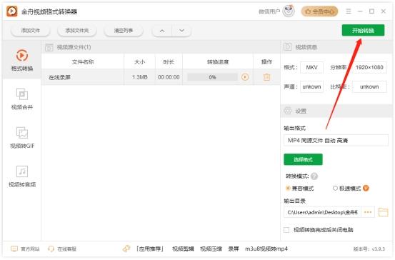This screenshot has height=260, width=395.
Task: Click the 选择格式 button
Action: pos(303,159)
